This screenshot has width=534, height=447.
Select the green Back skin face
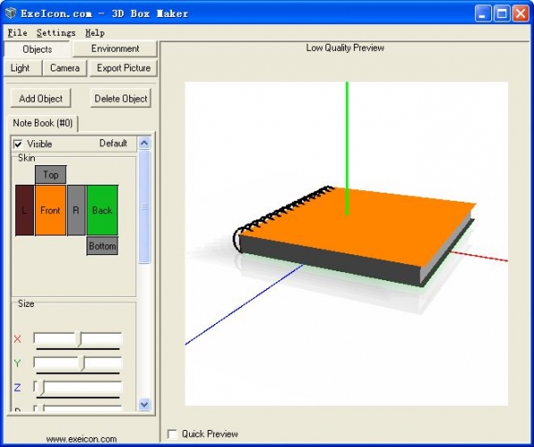tap(103, 210)
